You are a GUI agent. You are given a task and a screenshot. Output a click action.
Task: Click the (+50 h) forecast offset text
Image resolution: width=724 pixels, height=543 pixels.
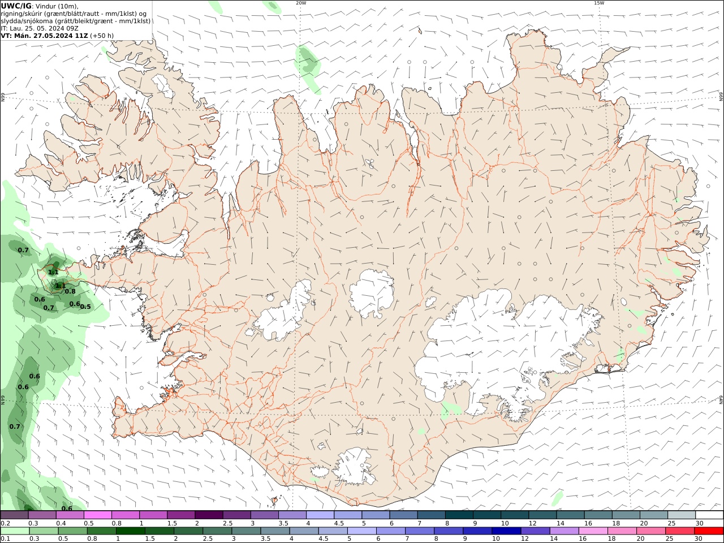[102, 36]
